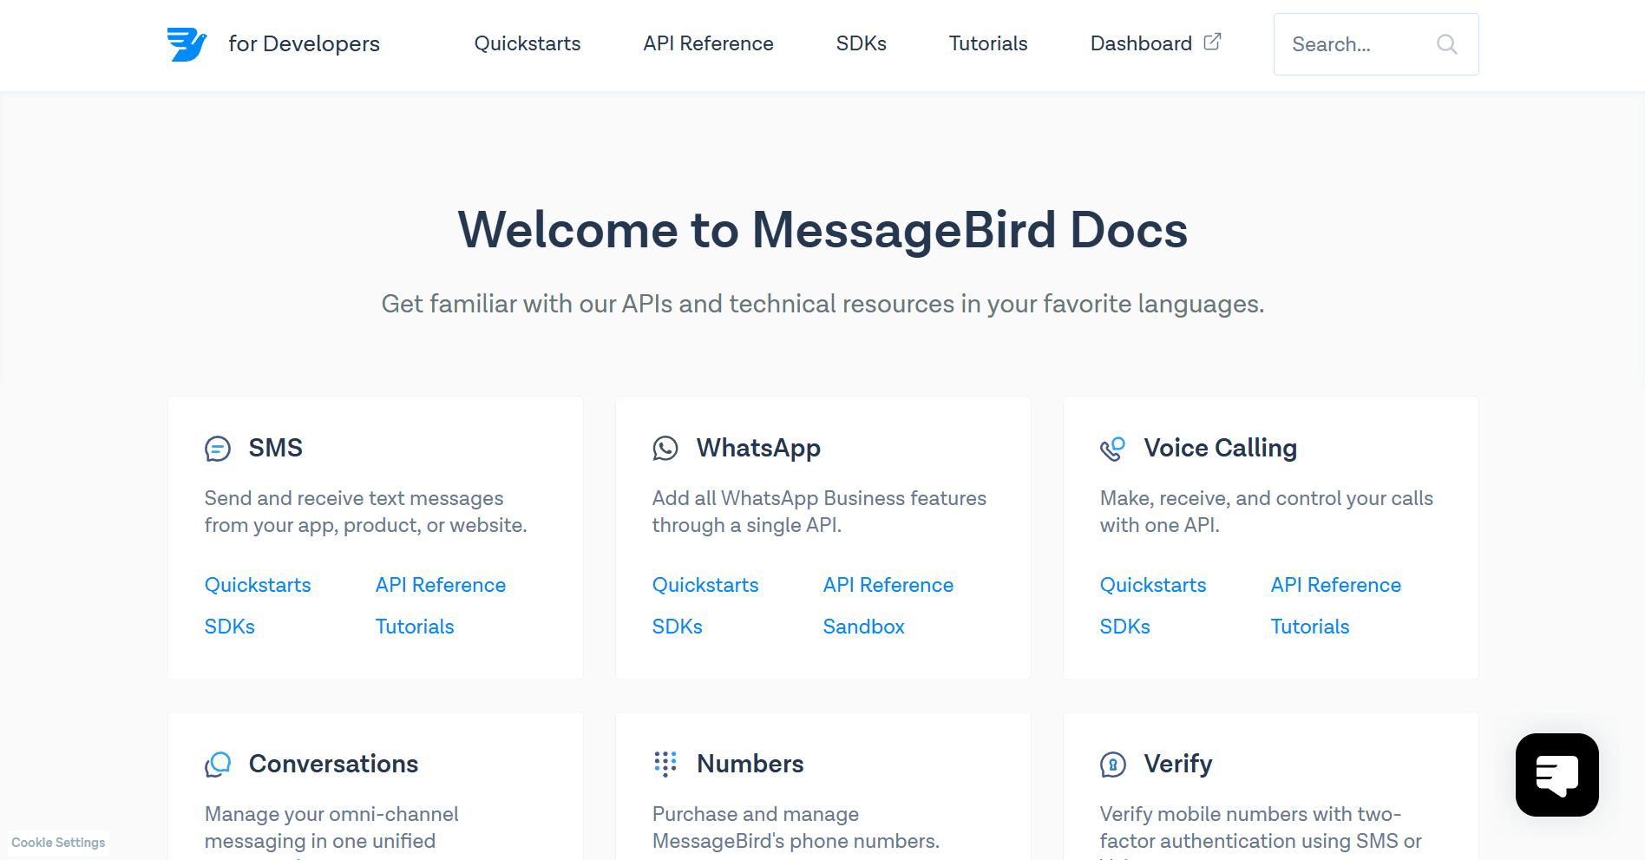Click 'Send and receive text messages' description

tap(366, 511)
